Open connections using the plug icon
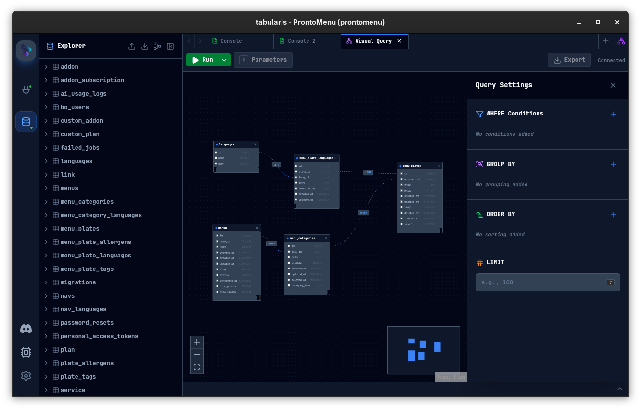This screenshot has width=641, height=410. (x=26, y=91)
